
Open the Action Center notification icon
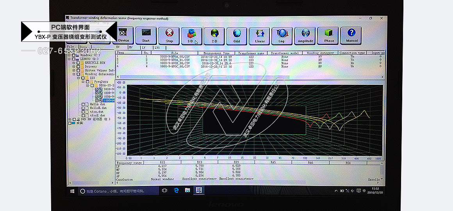pos(358,191)
